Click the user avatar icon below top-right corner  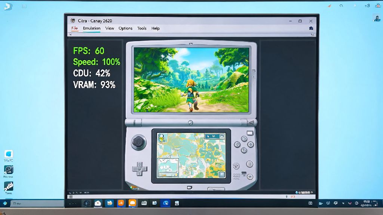[377, 18]
